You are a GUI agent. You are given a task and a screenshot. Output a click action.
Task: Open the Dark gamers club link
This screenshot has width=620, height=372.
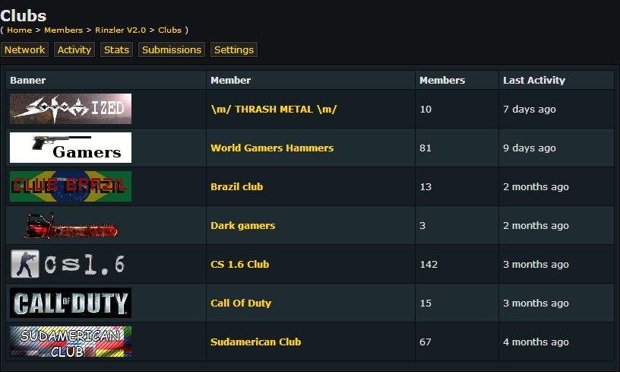pyautogui.click(x=243, y=226)
